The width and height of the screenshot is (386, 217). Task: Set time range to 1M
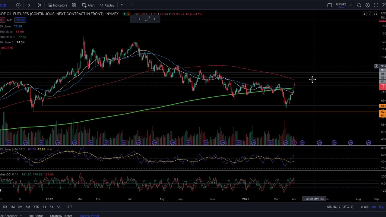point(12,207)
